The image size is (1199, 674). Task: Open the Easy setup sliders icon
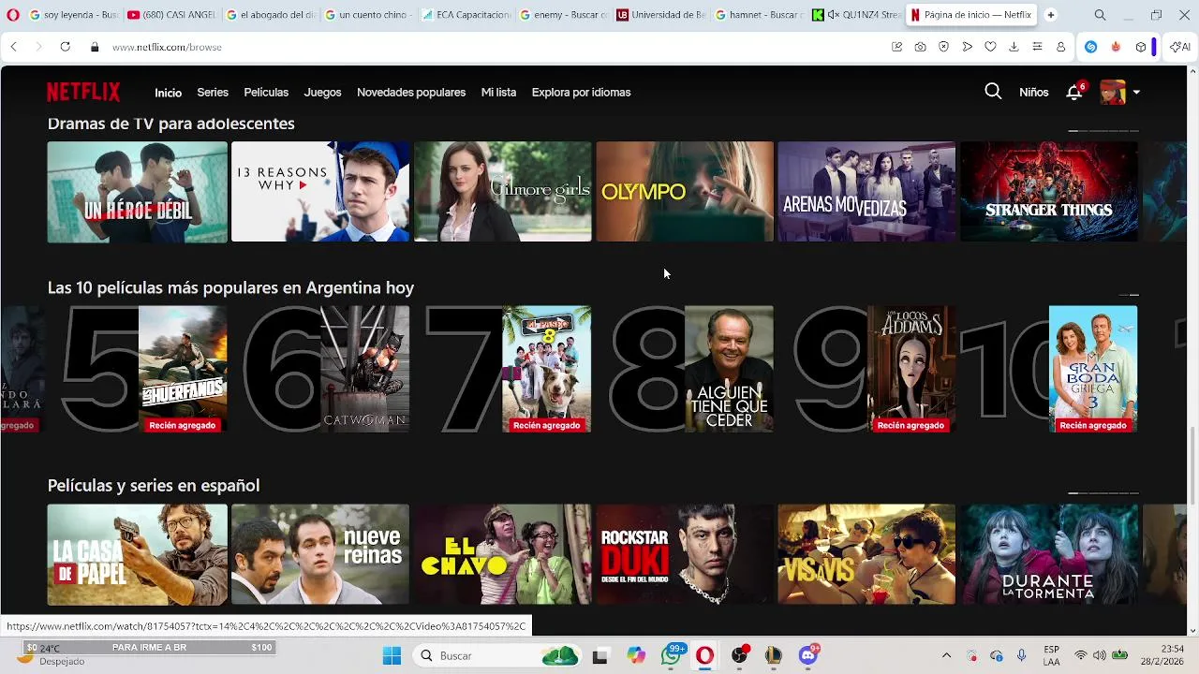1037,47
